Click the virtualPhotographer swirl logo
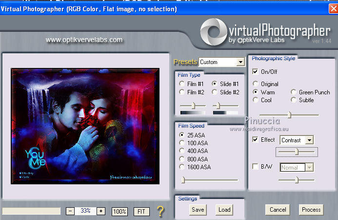338x220 pixels. tap(214, 32)
